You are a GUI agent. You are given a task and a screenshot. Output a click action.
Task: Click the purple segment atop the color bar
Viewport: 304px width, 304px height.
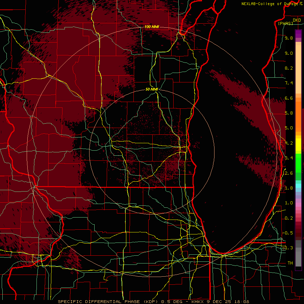(298, 34)
